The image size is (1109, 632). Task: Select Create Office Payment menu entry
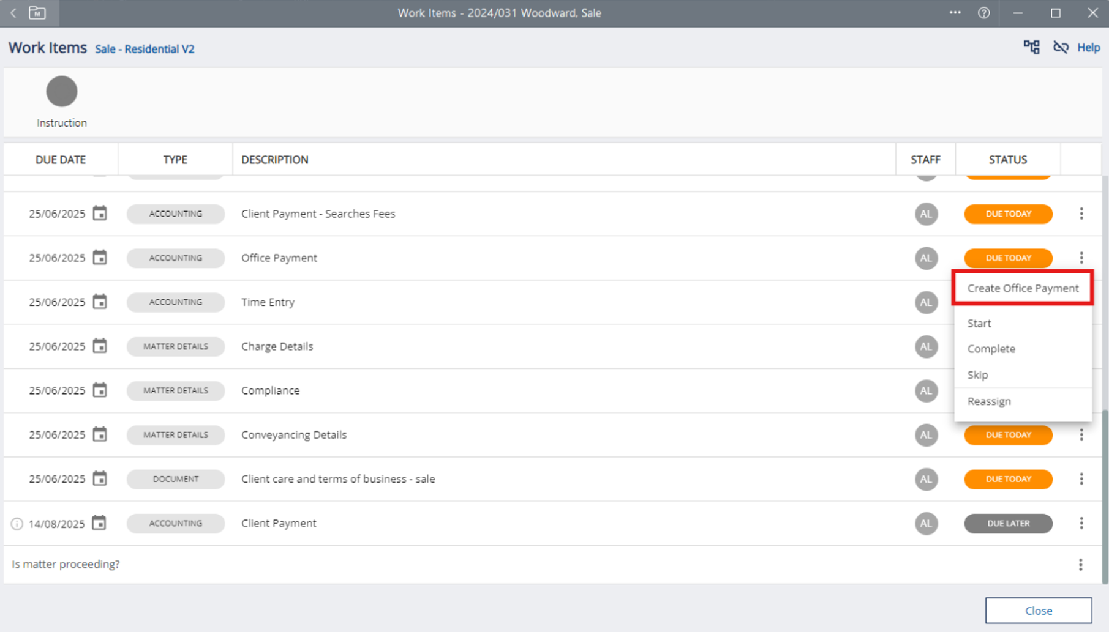coord(1023,288)
